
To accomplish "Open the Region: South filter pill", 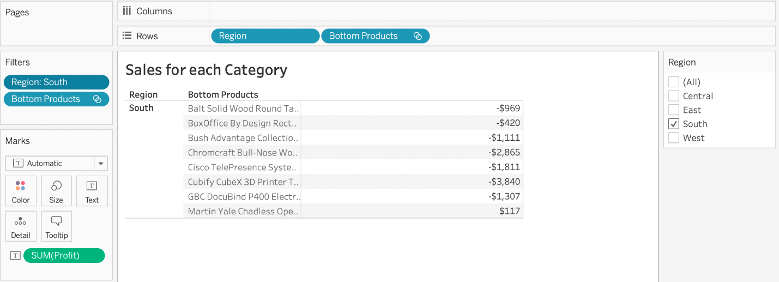I will tap(56, 82).
